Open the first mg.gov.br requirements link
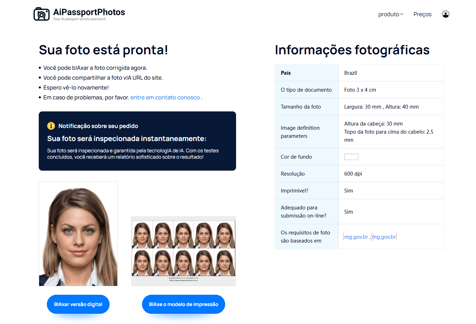 coord(356,237)
